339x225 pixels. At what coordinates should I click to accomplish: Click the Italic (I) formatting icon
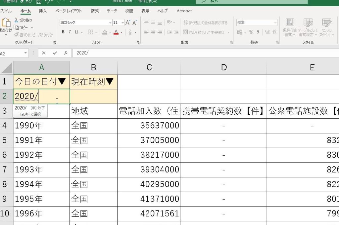click(x=70, y=32)
